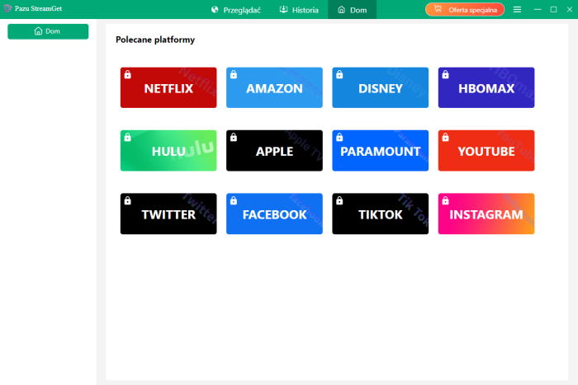578x385 pixels.
Task: Open the Paramount platform tile
Action: 380,151
